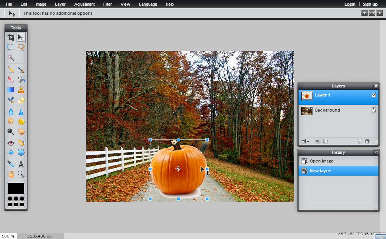Activate the Hand pan tool

pyautogui.click(x=11, y=174)
